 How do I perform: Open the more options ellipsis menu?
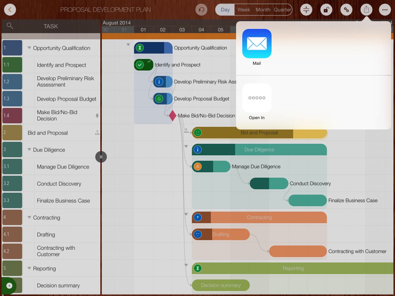point(385,10)
